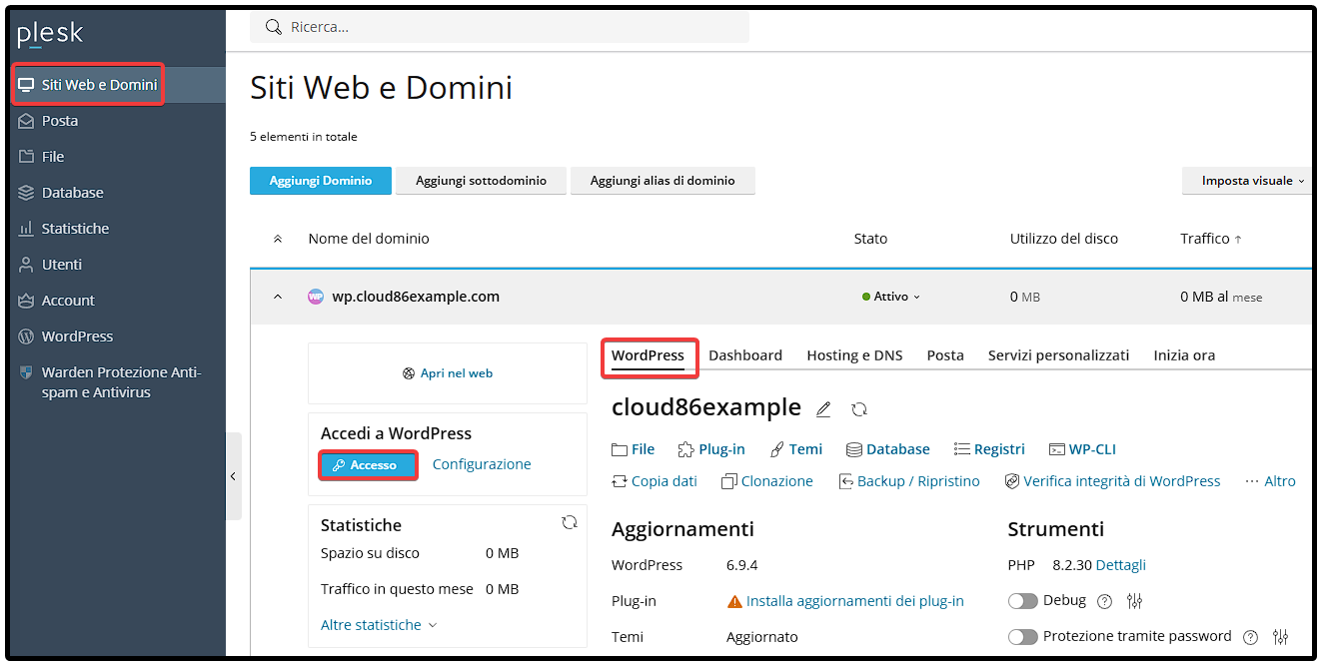Screen dimensions: 1322x666
Task: Open the Altro more menu
Action: pyautogui.click(x=1270, y=481)
